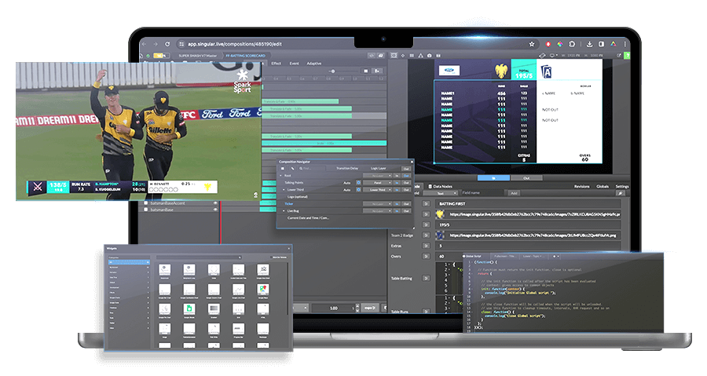This screenshot has width=707, height=376.
Task: Click the browser address bar URL
Action: [234, 44]
